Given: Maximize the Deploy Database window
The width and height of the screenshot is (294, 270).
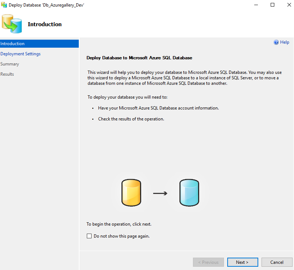Looking at the screenshot, I should [x=272, y=5].
